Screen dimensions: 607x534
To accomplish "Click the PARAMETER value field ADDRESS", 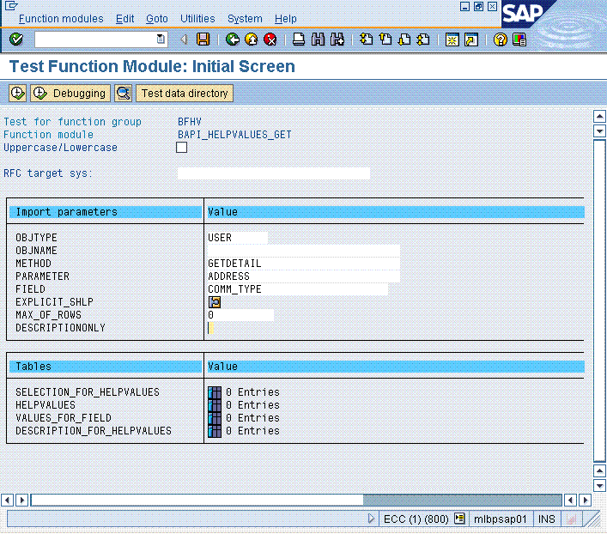I will tap(304, 276).
